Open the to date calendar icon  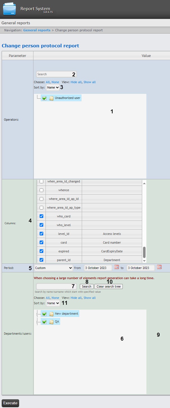point(159,267)
